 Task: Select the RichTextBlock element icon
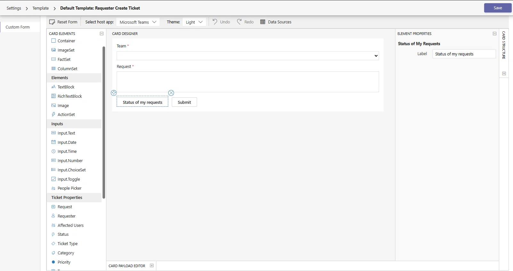(x=54, y=96)
